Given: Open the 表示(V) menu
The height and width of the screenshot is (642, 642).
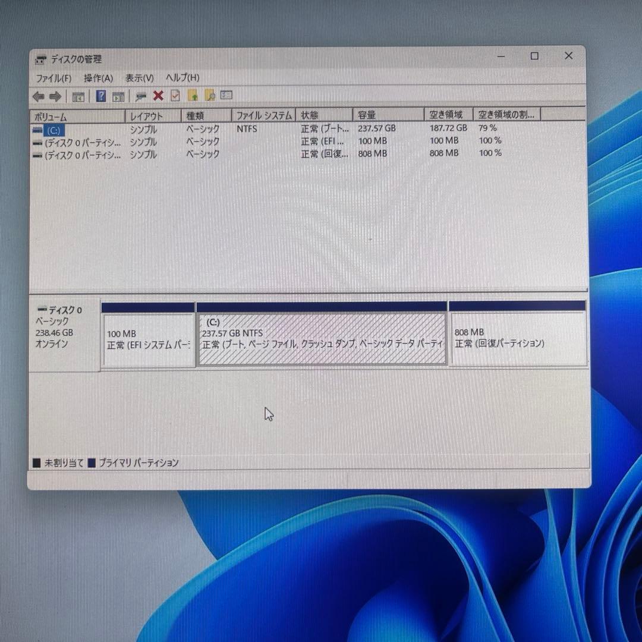Looking at the screenshot, I should pyautogui.click(x=139, y=78).
